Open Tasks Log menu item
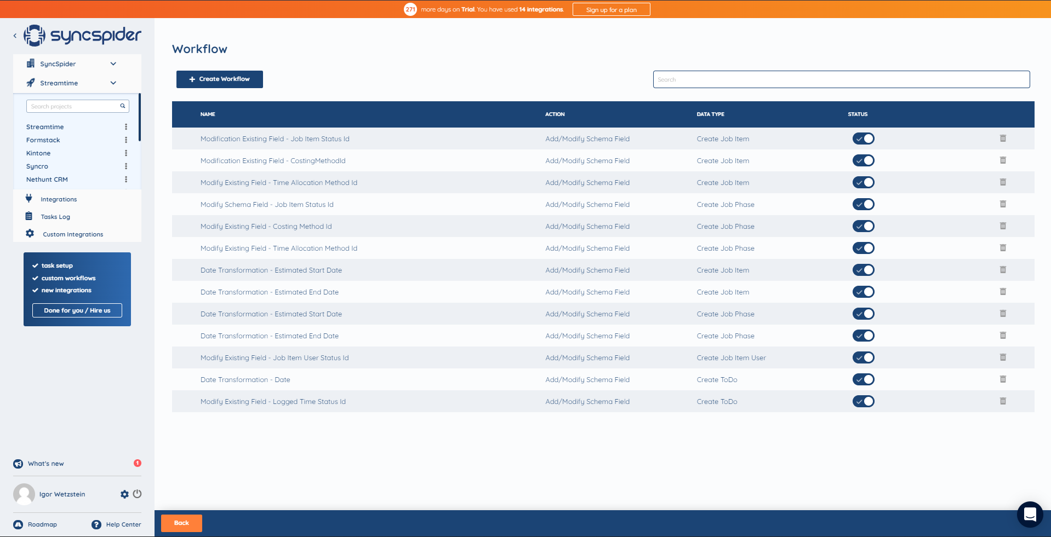Screen dimensions: 1051x537 point(55,217)
